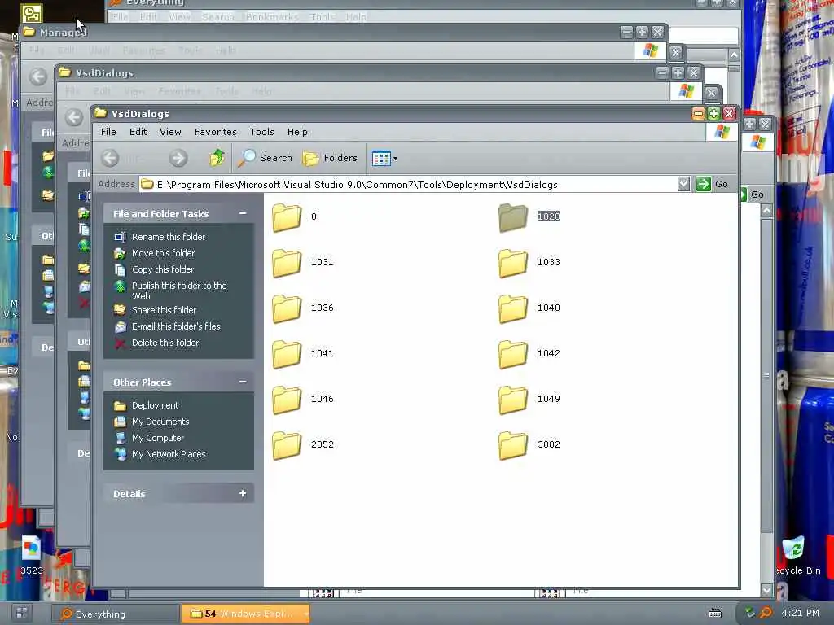This screenshot has height=625, width=834.
Task: Open the View menu
Action: click(x=171, y=132)
